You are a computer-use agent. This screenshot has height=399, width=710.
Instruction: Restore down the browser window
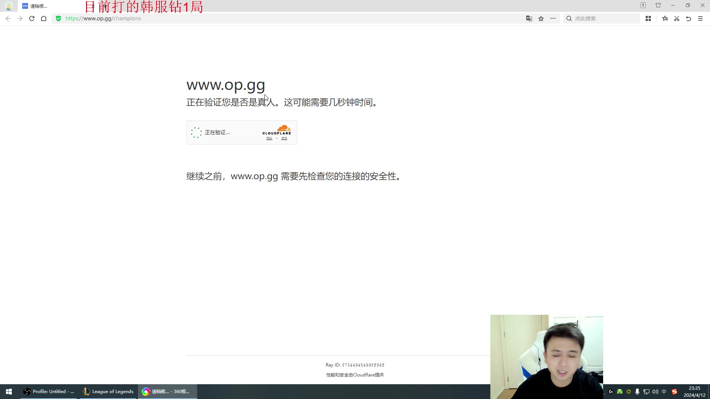688,5
